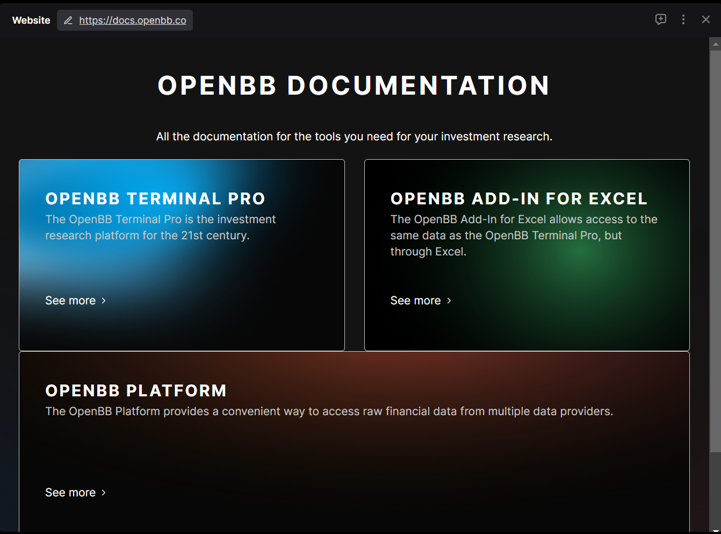Click the add comment icon
The height and width of the screenshot is (534, 721).
coord(661,19)
